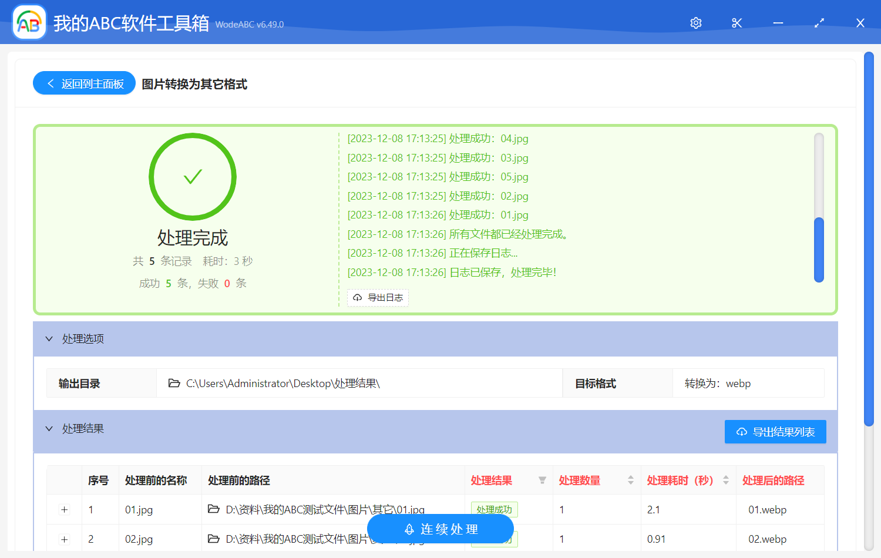This screenshot has height=558, width=881.
Task: Click folder icon beside 02.jpg path
Action: [x=214, y=539]
